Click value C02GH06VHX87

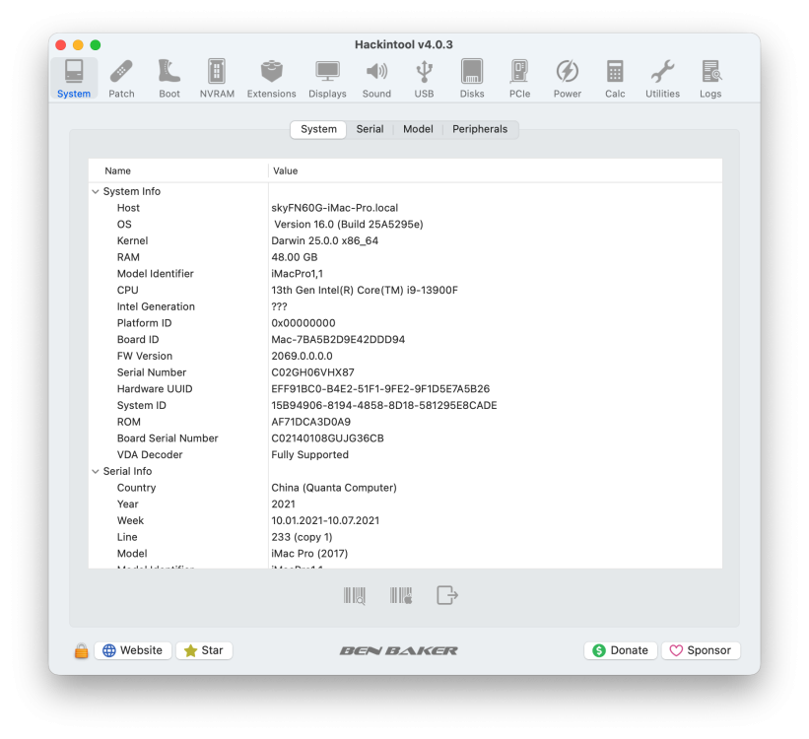tap(312, 372)
